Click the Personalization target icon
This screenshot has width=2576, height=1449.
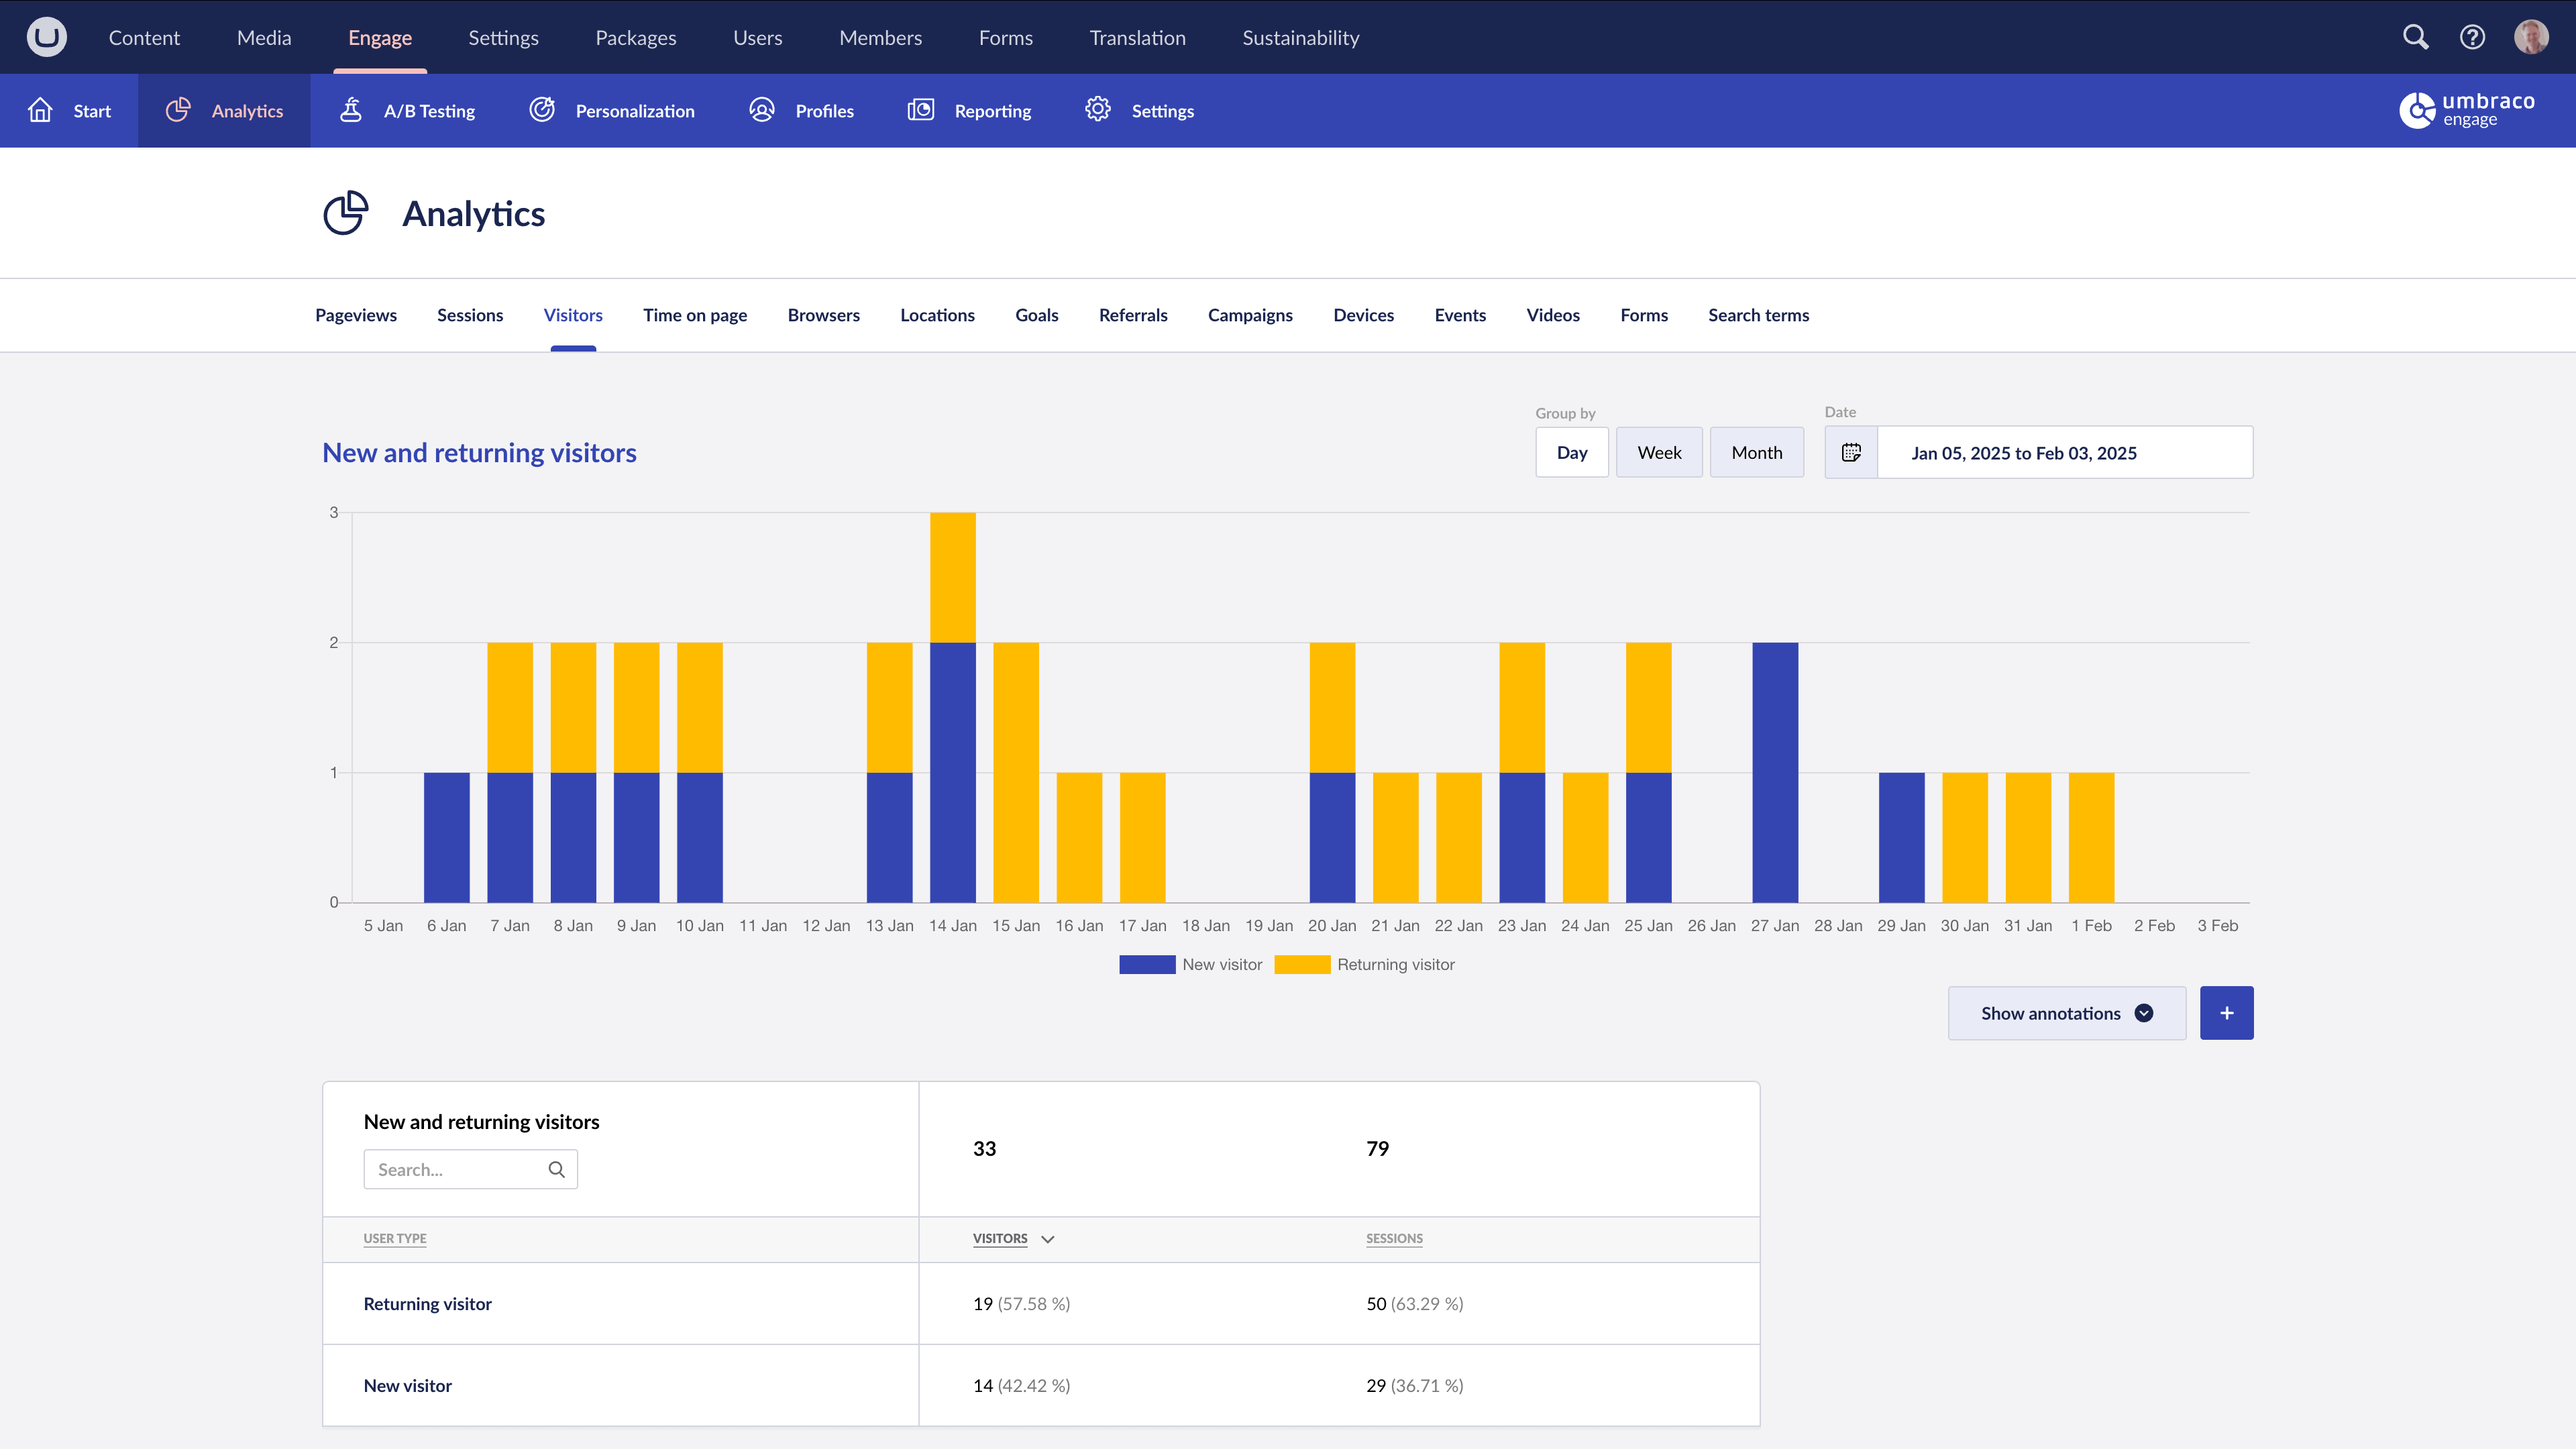click(x=542, y=110)
